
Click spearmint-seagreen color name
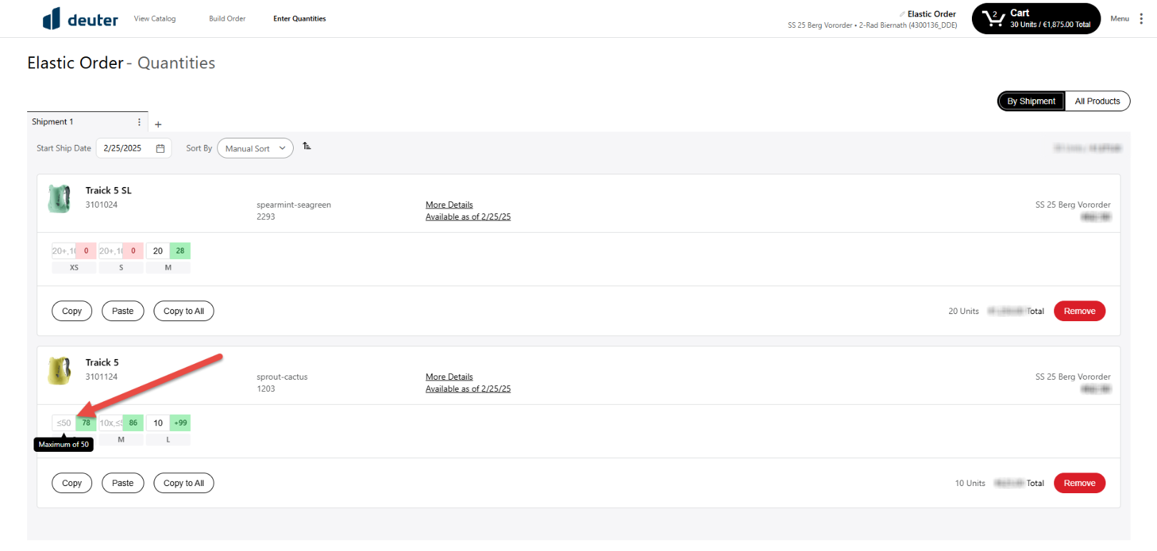coord(294,205)
